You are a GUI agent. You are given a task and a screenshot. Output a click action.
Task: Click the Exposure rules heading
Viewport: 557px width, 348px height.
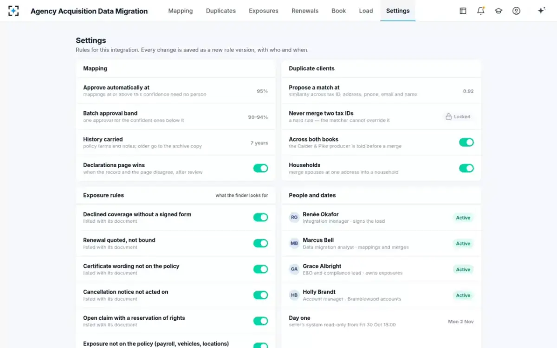click(104, 195)
